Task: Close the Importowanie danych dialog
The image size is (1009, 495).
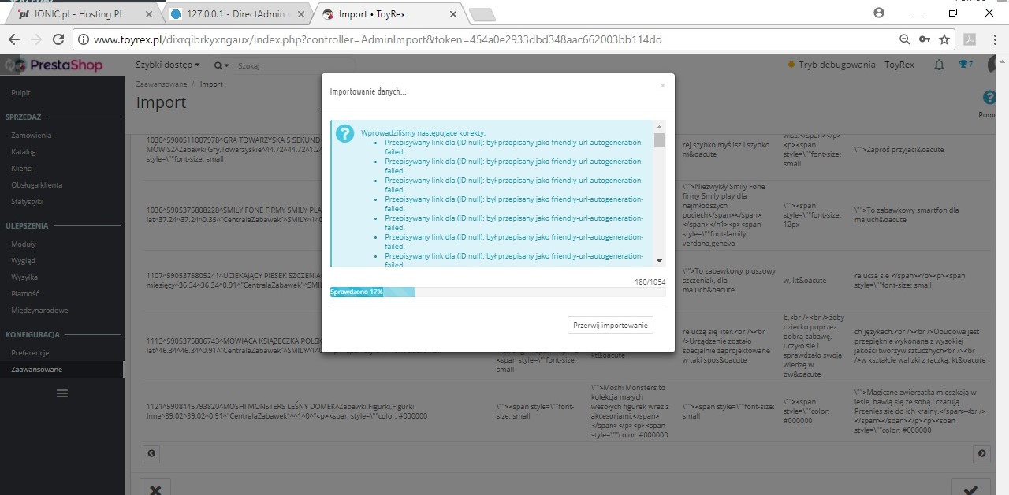Action: [x=662, y=85]
